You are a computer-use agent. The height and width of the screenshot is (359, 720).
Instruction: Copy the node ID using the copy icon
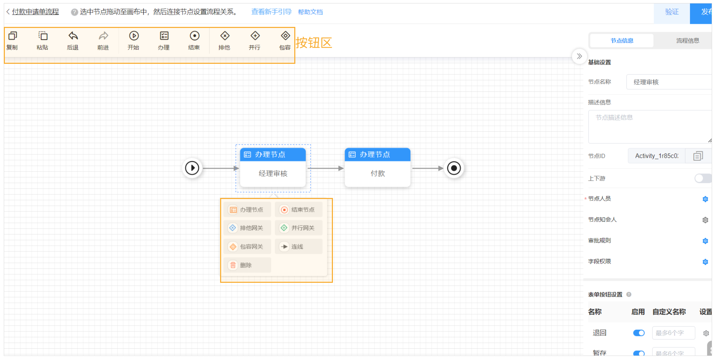[x=698, y=156]
